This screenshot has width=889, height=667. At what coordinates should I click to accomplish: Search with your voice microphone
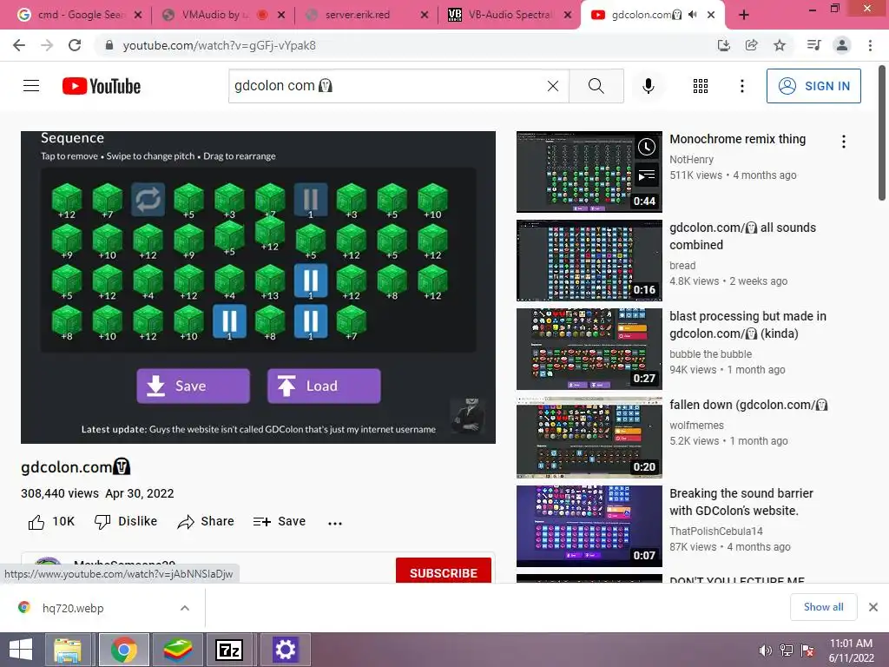pos(648,86)
